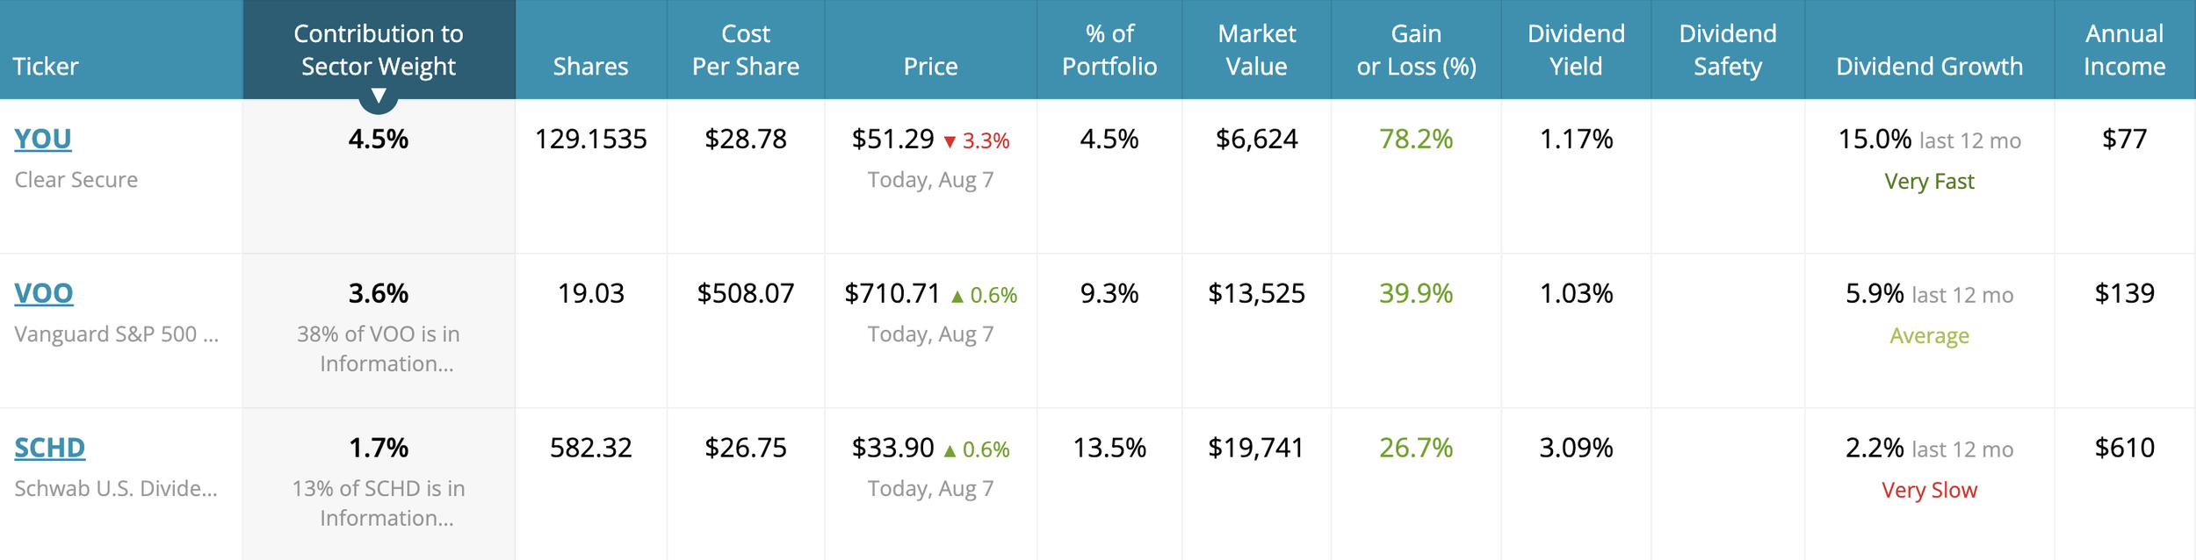The image size is (2196, 560).
Task: Click the green up arrow beside VOO price
Action: click(957, 296)
